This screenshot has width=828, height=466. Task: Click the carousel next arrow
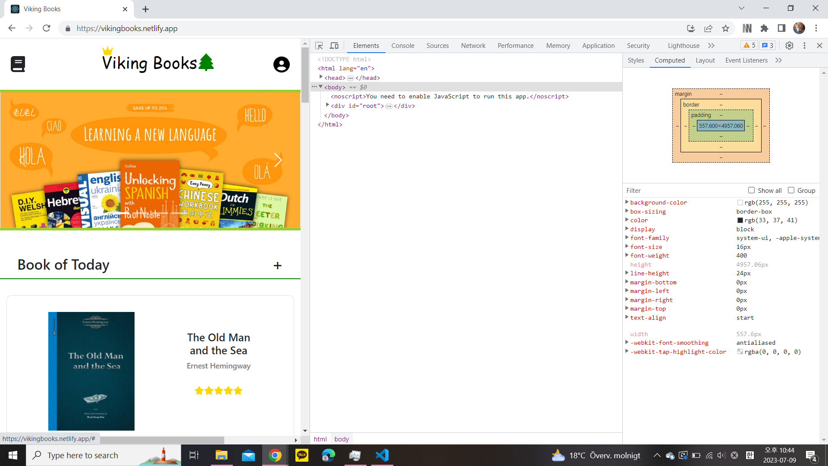click(x=278, y=160)
